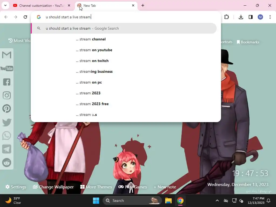Open the Reddit sidebar shortcut
The image size is (276, 207).
coord(7,163)
